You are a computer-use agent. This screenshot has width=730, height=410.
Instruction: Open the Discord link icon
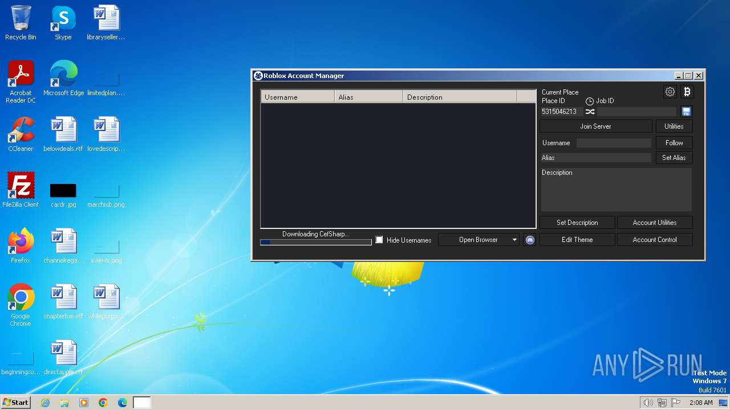point(530,240)
